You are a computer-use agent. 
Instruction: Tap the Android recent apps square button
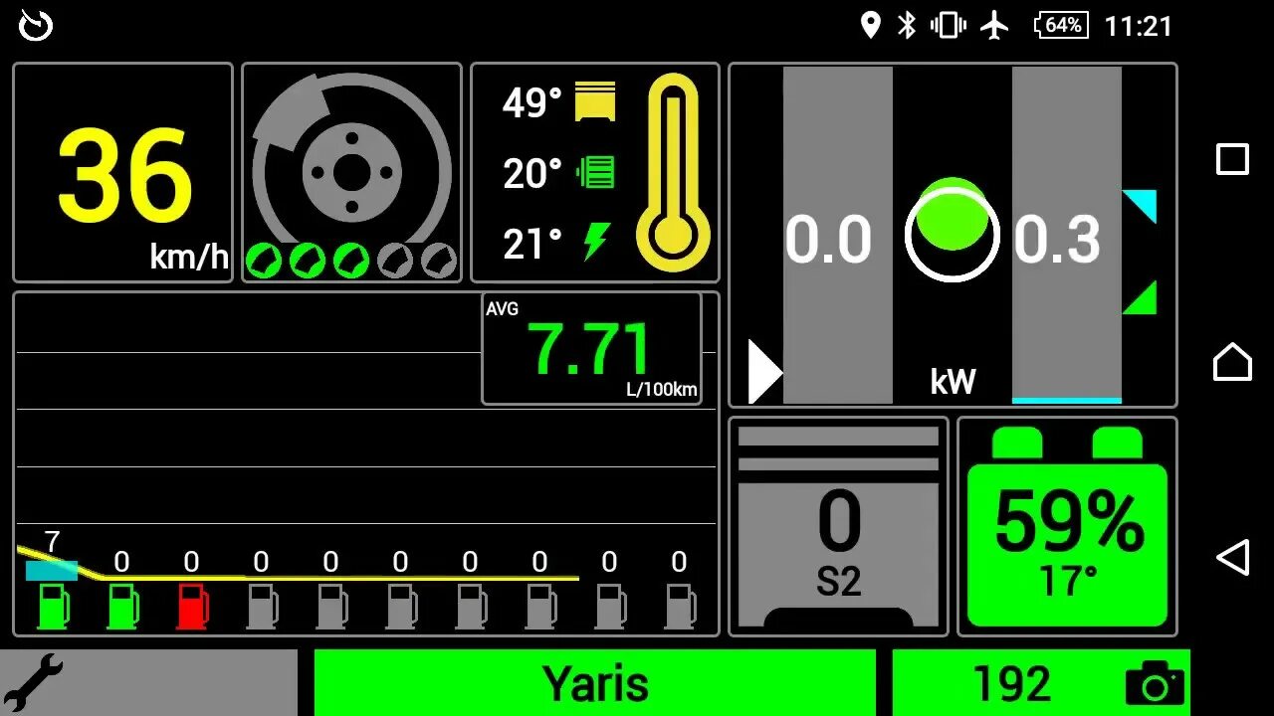(1232, 159)
